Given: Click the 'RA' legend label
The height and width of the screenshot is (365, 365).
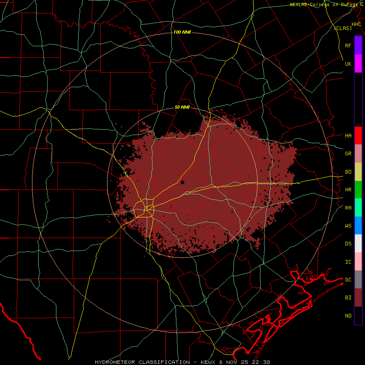Looking at the screenshot, I should 348,208.
